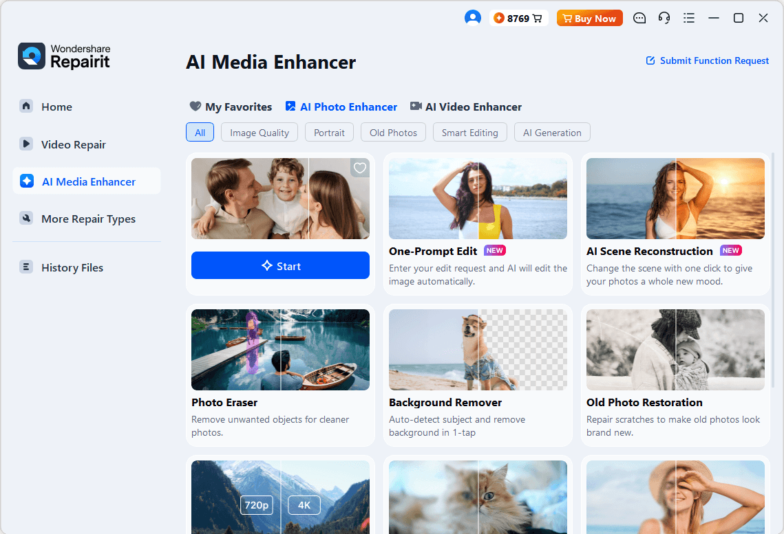Screen dimensions: 784x534
Task: Click 'Repair scratches to make old photos' description
Action: pos(673,425)
